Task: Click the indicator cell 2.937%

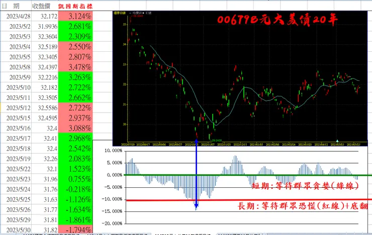Action: 75,118
